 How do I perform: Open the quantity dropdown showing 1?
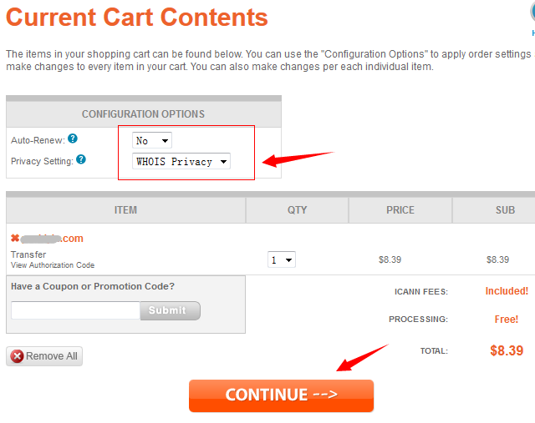(282, 259)
